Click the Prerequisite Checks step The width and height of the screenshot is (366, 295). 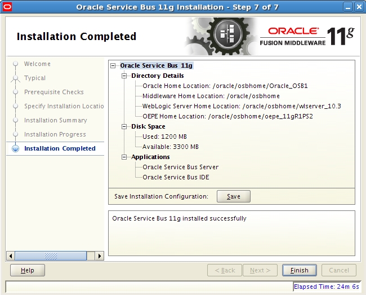click(54, 92)
